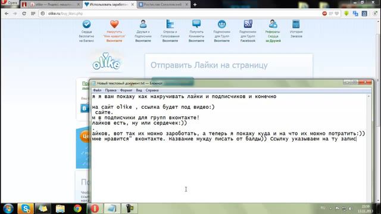This screenshot has width=381, height=214.
Task: Open the Speed Dial grid button
Action: pos(33,14)
